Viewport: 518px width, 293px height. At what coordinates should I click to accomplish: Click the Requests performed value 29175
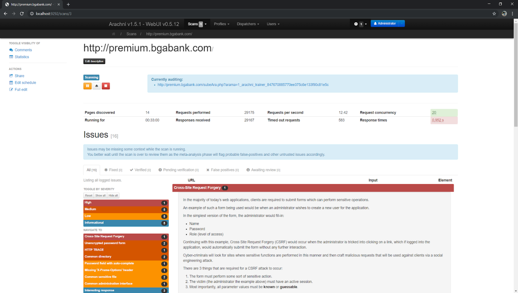(x=249, y=113)
